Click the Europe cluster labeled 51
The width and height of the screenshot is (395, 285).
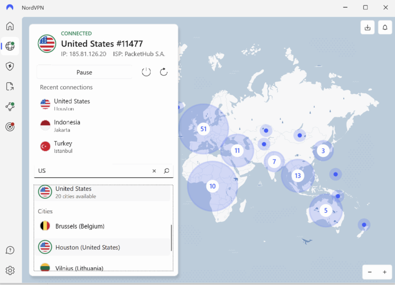click(203, 129)
